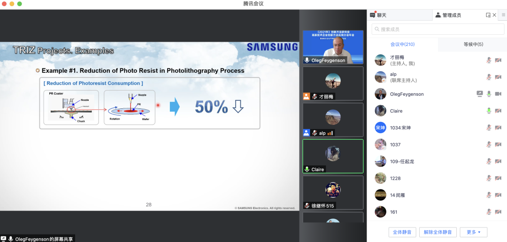Click member name 14闵雁

[x=398, y=195]
